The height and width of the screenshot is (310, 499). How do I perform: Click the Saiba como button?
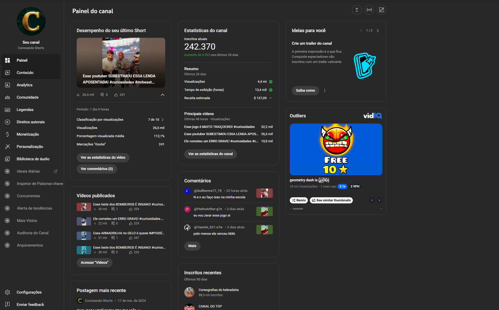(x=305, y=91)
